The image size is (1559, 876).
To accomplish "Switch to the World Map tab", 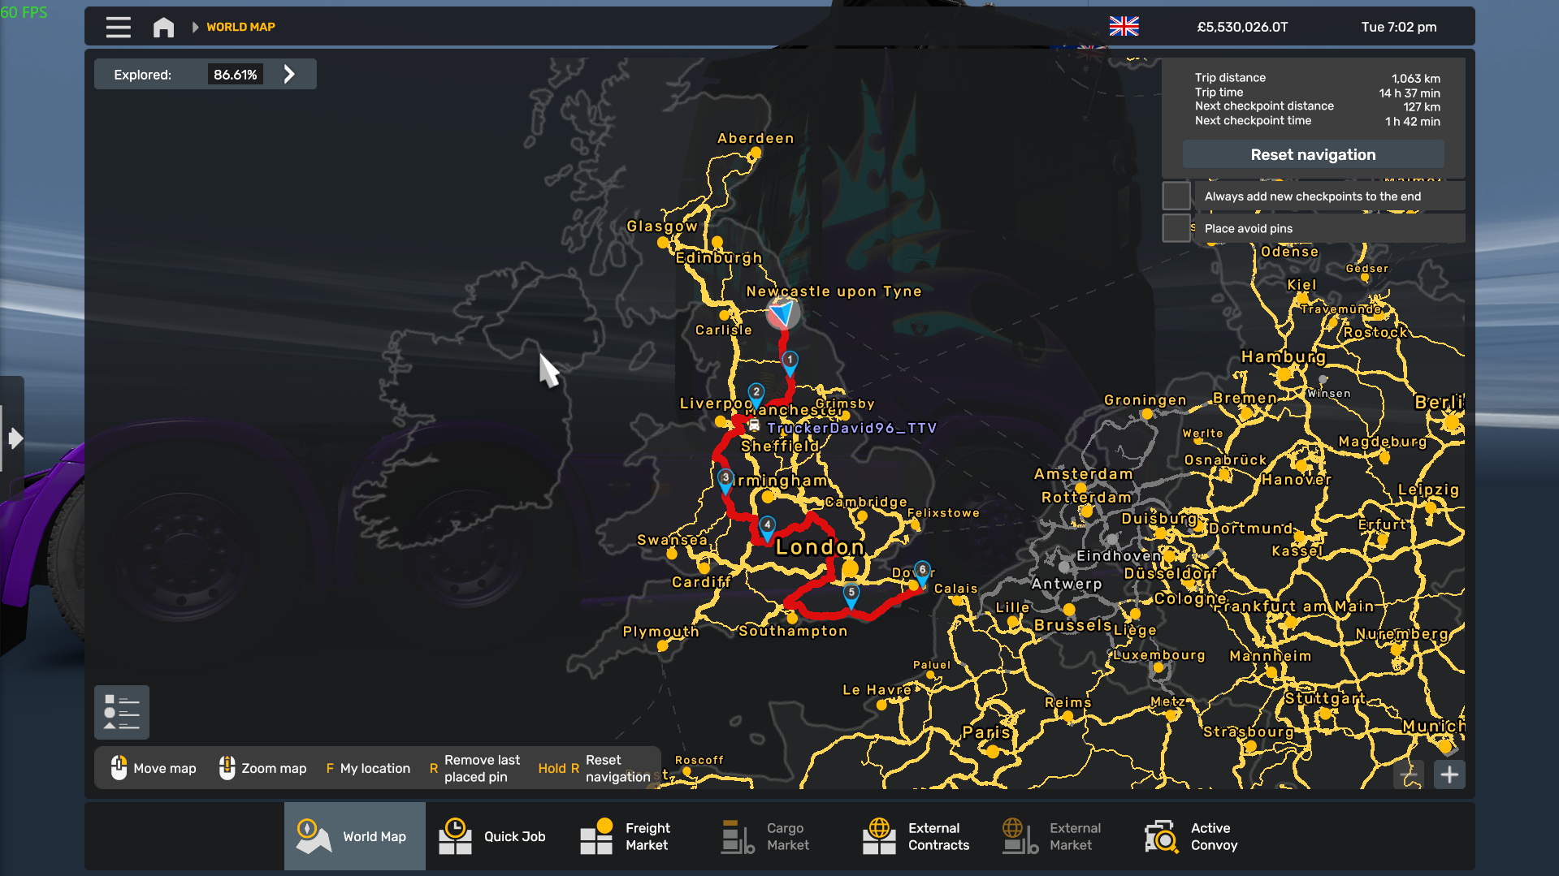I will click(355, 836).
